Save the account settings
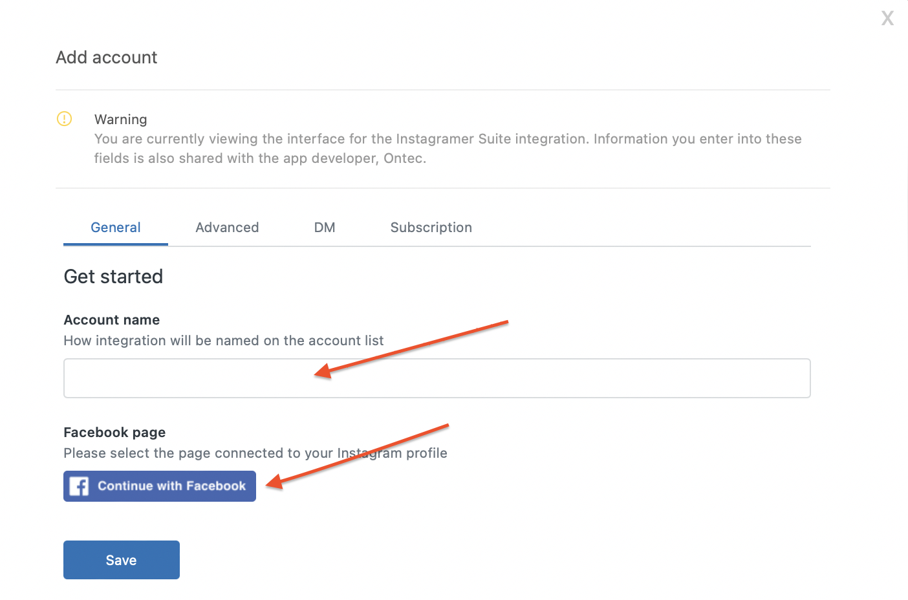Screen dimensions: 908x600 click(x=122, y=560)
